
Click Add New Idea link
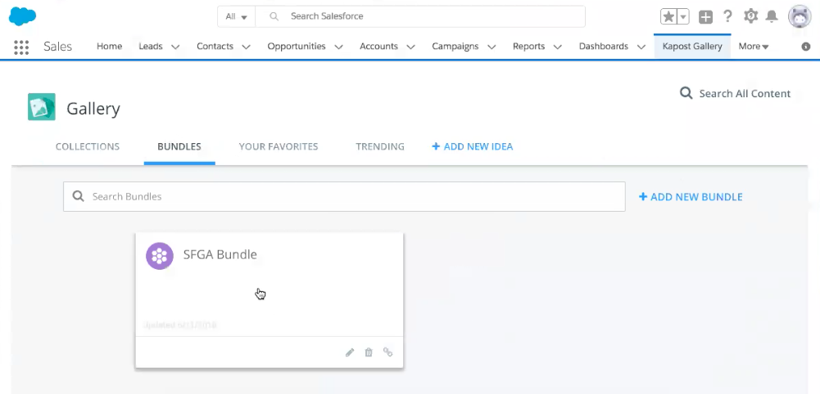coord(472,146)
